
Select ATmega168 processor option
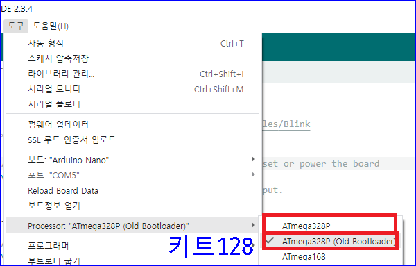[331, 257]
